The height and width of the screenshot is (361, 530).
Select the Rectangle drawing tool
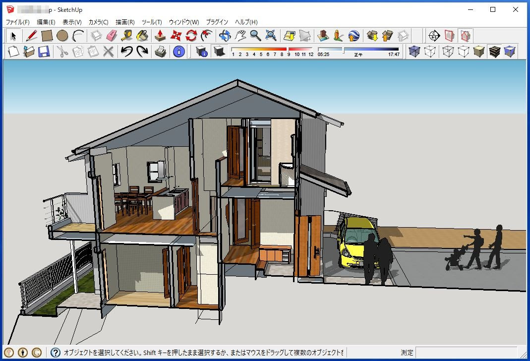click(47, 36)
